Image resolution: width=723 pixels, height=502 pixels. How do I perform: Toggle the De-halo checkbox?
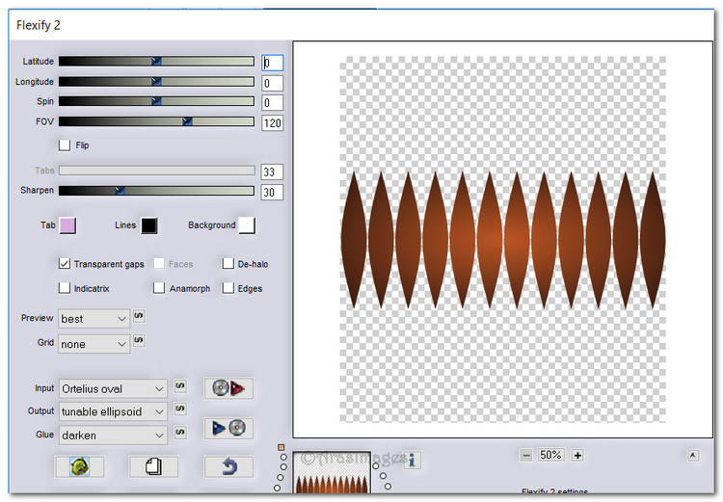pos(228,263)
